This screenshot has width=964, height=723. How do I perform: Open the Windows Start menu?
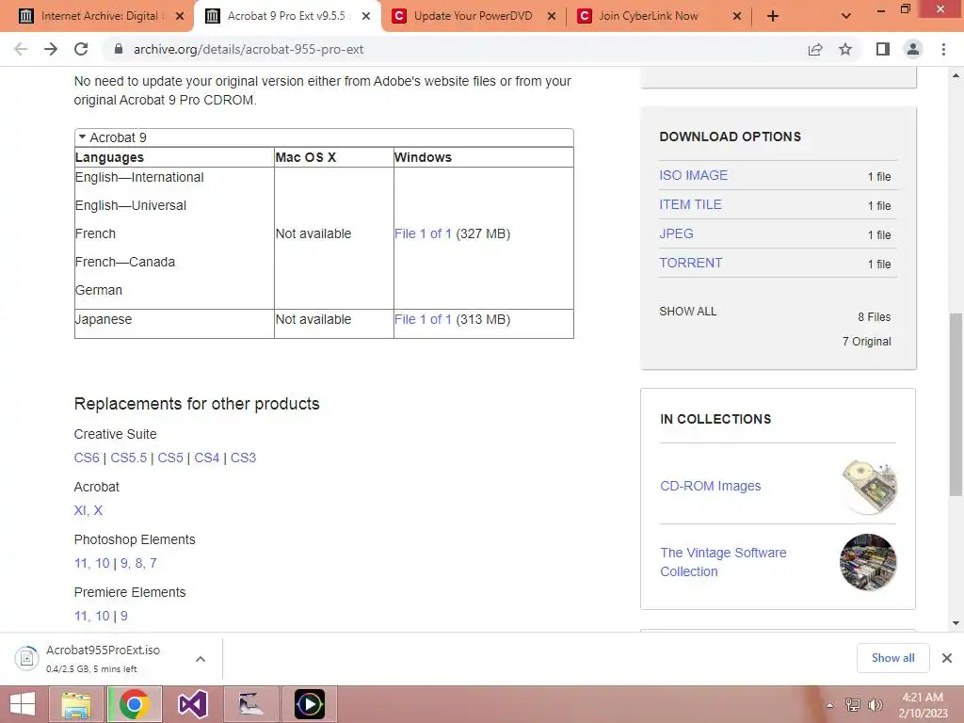pyautogui.click(x=23, y=704)
